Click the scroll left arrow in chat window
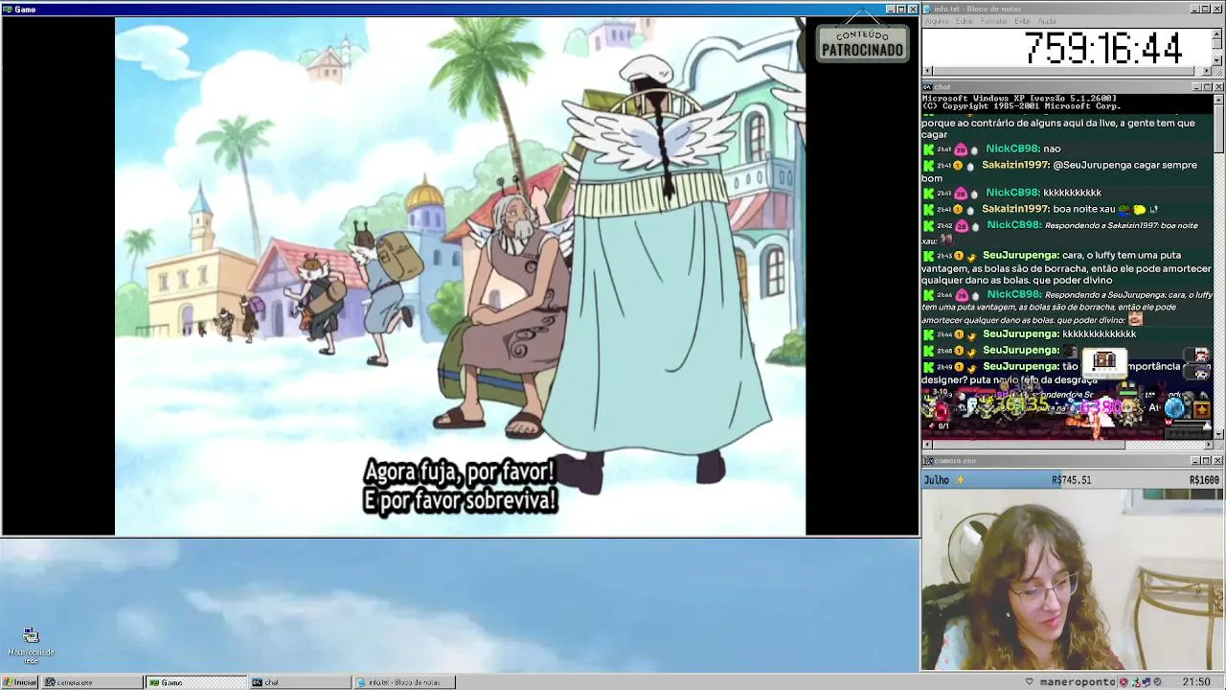This screenshot has width=1226, height=690. pos(927,444)
